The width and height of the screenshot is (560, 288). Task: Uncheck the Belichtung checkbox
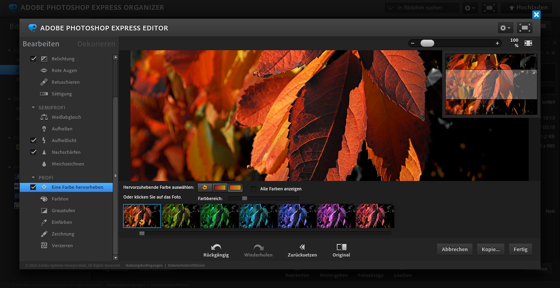[33, 59]
